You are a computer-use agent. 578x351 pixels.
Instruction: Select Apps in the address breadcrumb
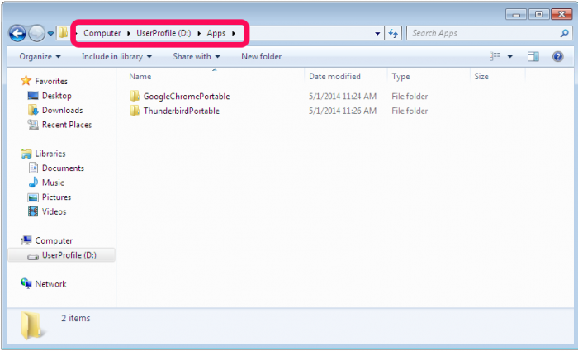pos(216,33)
